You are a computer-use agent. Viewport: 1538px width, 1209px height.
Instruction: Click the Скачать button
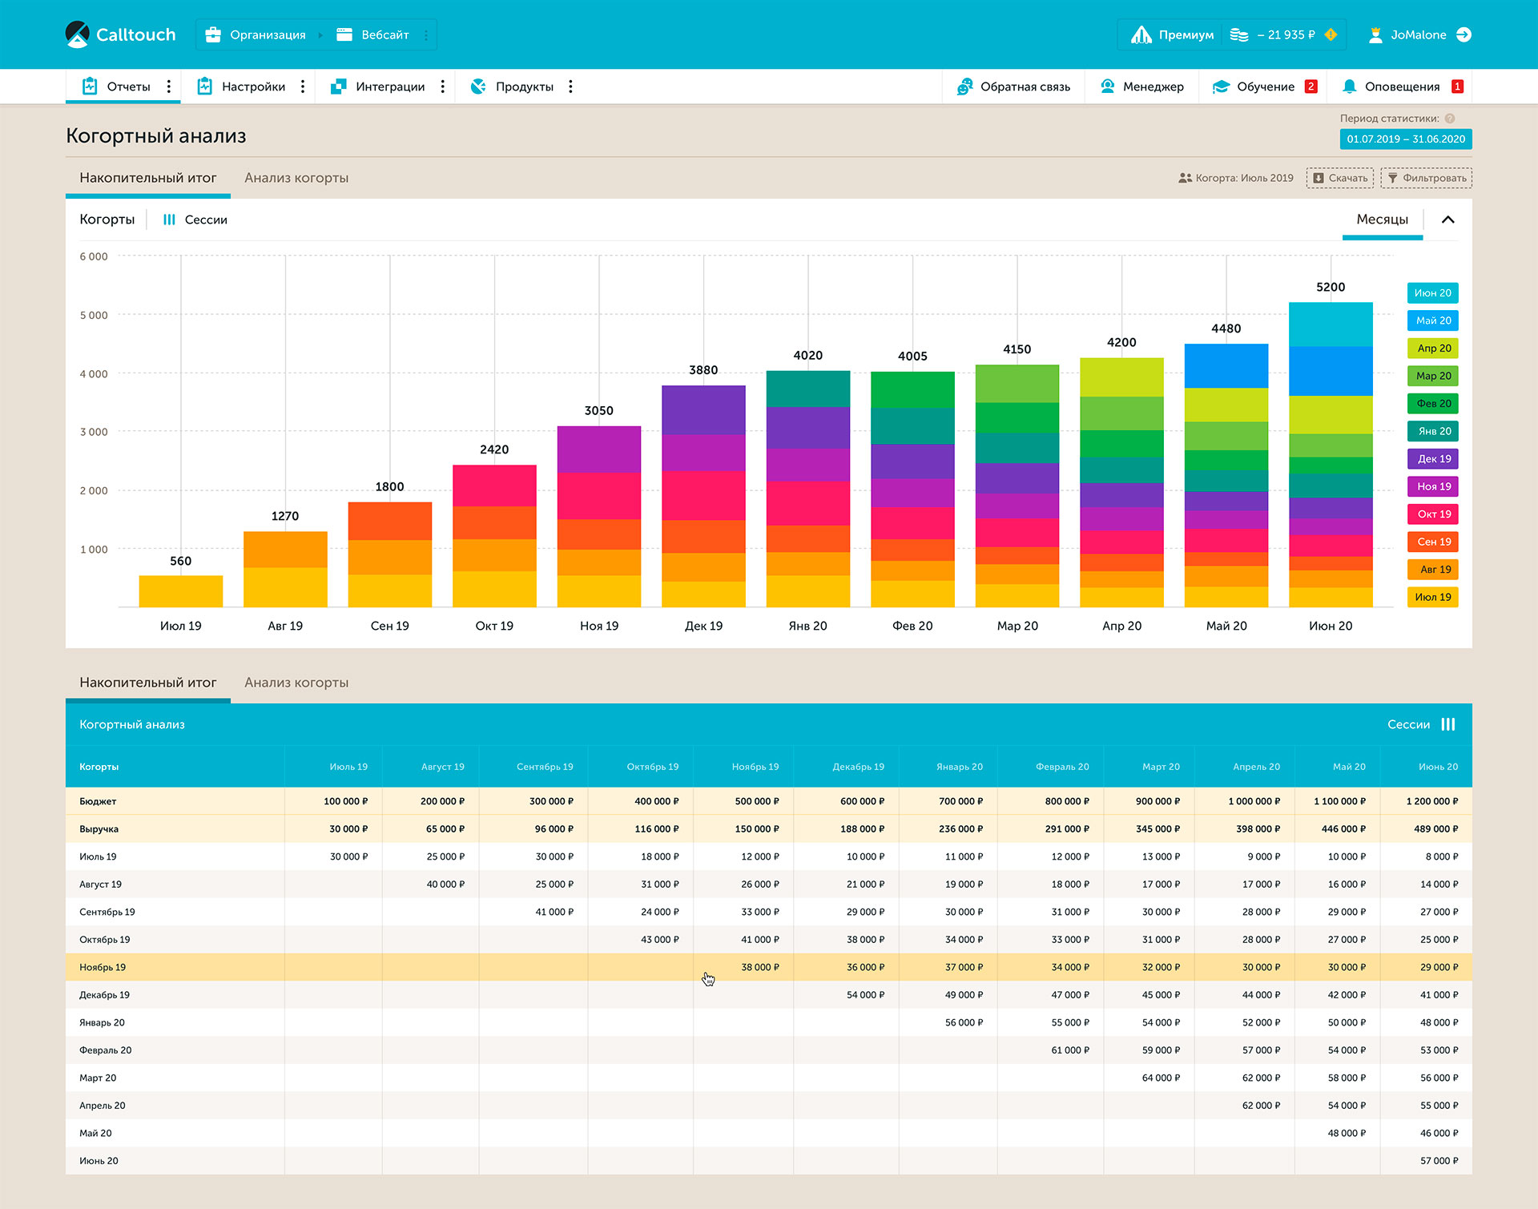coord(1339,178)
